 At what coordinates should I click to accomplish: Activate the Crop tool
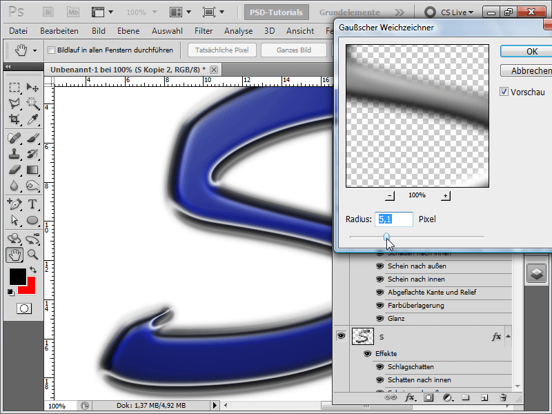(14, 119)
